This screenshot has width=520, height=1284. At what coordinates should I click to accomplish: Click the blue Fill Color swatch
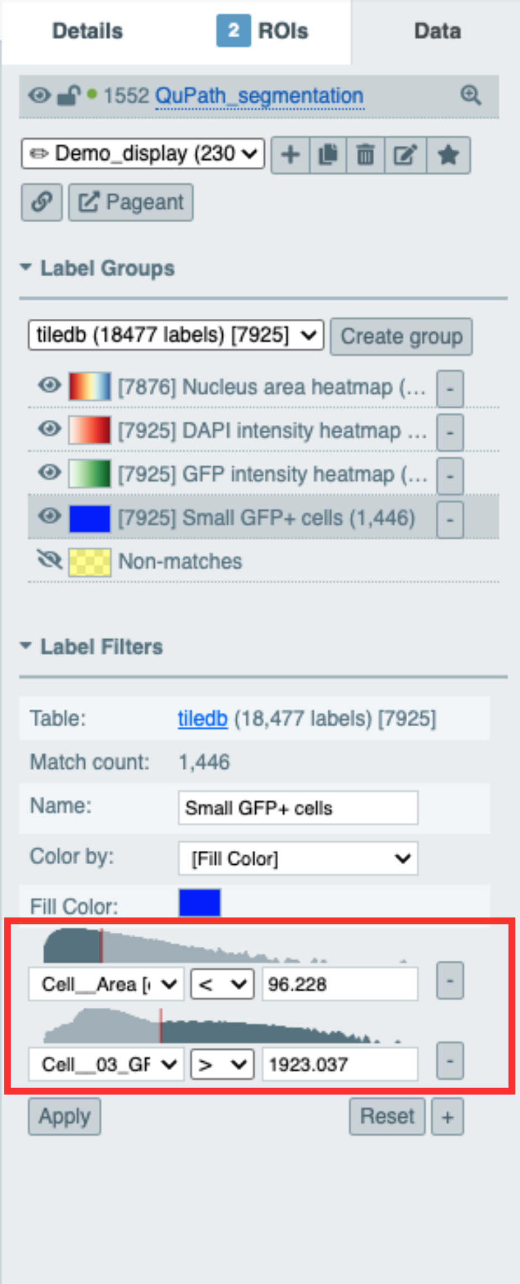click(x=200, y=902)
